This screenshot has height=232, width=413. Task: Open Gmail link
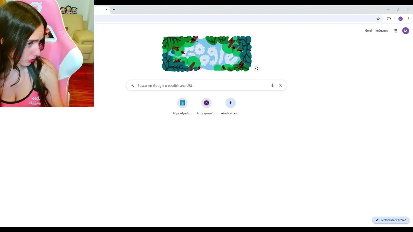click(x=368, y=31)
